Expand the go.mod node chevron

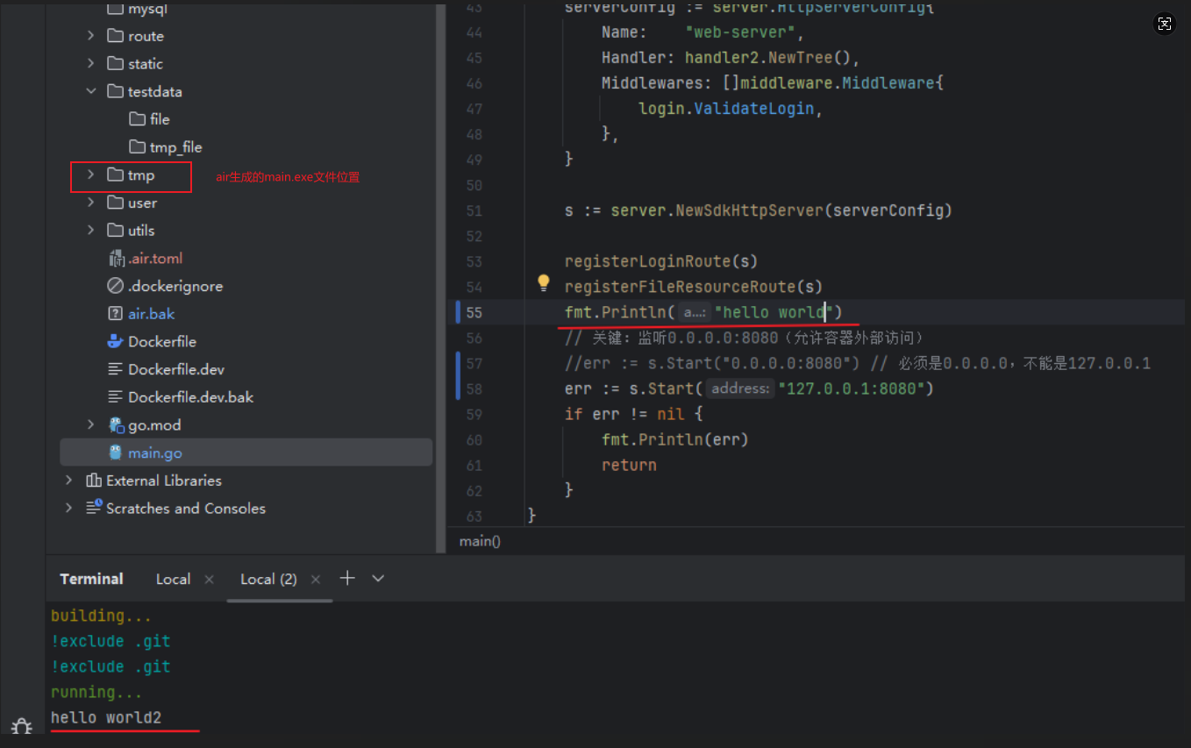tap(91, 424)
